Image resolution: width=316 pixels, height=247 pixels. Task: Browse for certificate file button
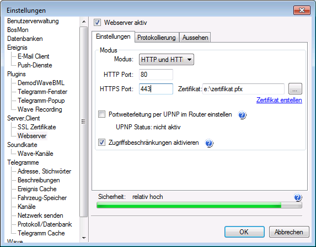pyautogui.click(x=295, y=88)
